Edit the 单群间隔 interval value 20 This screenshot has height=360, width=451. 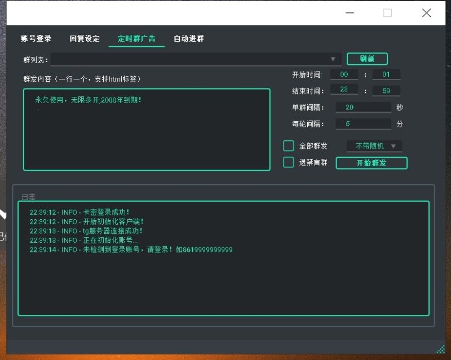tap(363, 107)
